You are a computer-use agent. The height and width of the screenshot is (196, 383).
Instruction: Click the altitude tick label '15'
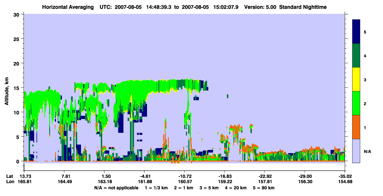(16, 88)
